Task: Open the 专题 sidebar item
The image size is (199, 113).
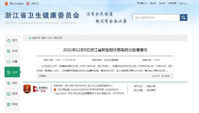Action: (x=12, y=104)
